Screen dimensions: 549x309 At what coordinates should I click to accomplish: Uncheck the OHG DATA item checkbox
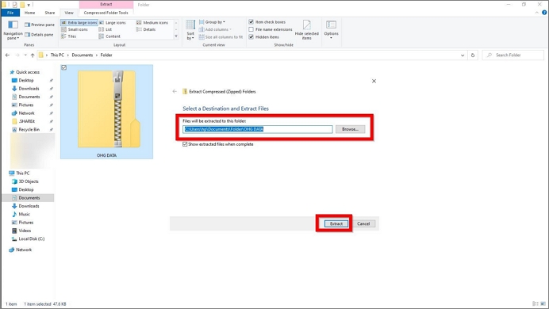(x=64, y=67)
